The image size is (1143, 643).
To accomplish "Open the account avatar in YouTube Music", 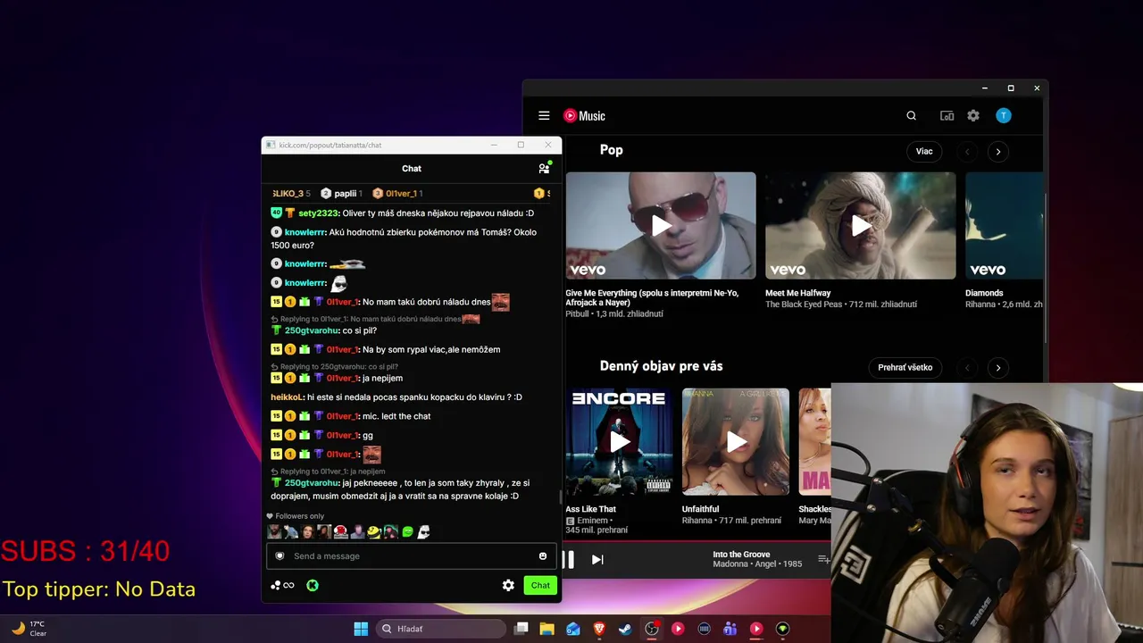I will point(1004,115).
